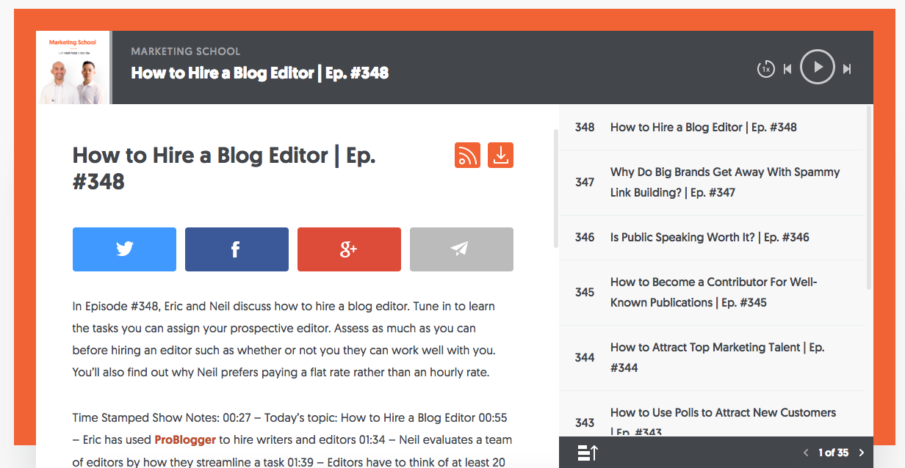Open episode 345 about becoming a contributor

pos(713,292)
